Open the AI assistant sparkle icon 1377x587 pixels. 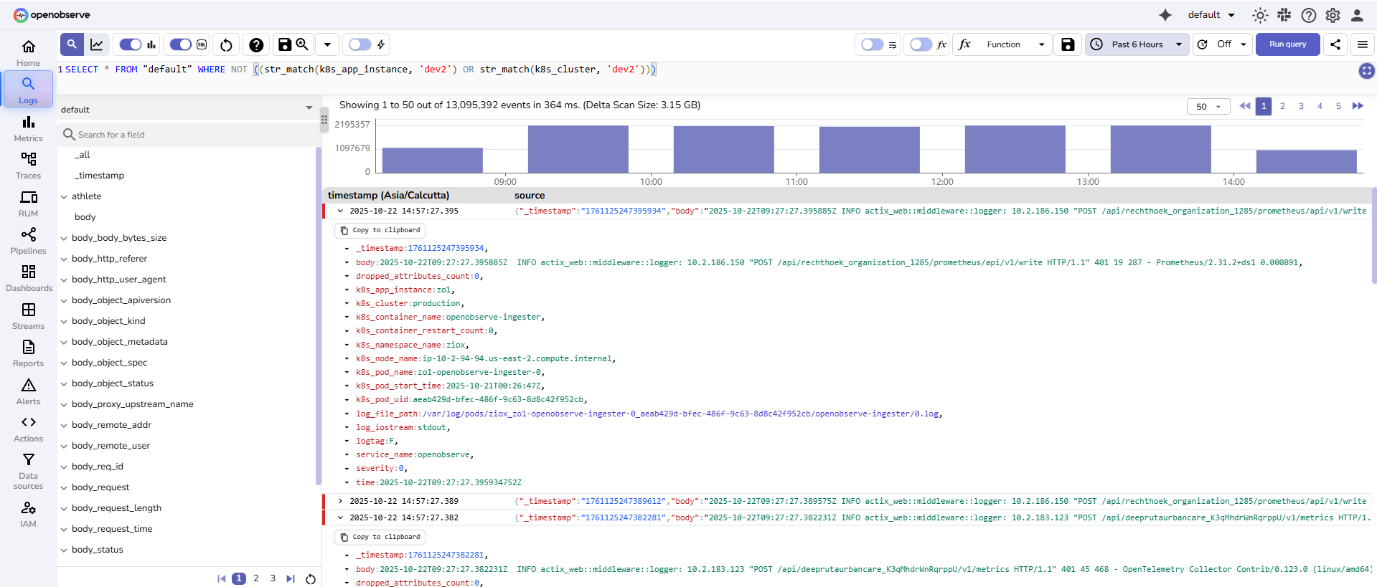tap(1165, 15)
